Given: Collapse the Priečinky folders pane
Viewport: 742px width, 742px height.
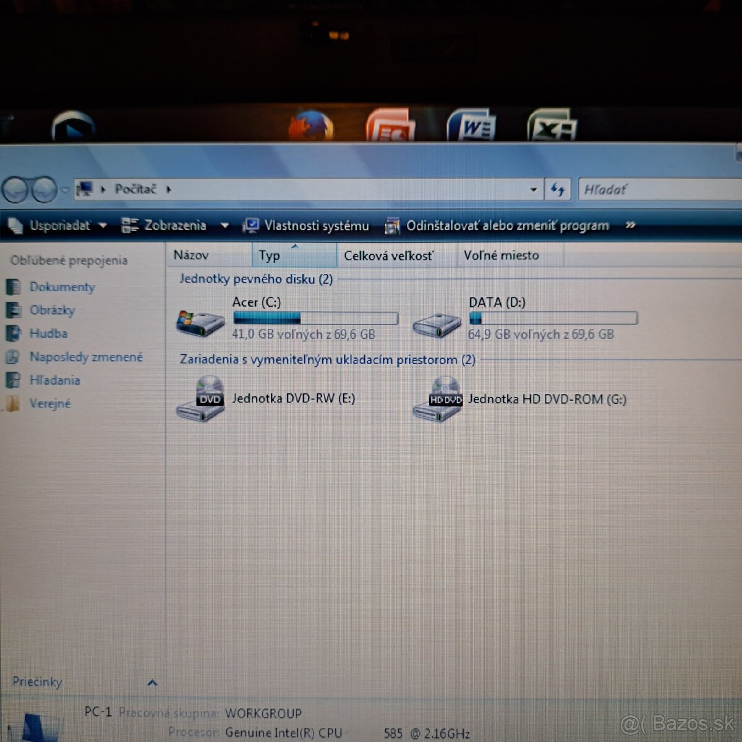Looking at the screenshot, I should coord(152,683).
